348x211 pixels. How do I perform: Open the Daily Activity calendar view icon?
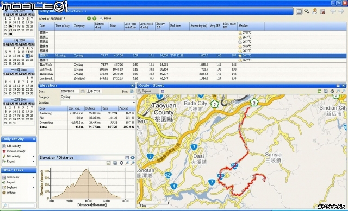tap(299, 11)
